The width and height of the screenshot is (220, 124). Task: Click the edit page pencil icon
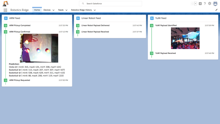[216, 10]
